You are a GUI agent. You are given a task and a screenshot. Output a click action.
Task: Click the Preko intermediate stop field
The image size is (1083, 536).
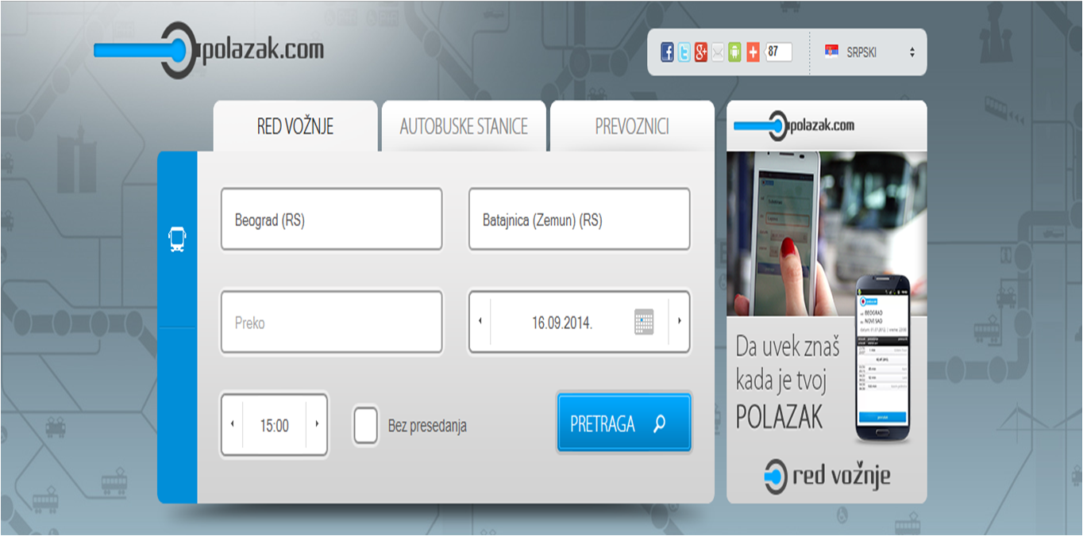click(x=331, y=323)
